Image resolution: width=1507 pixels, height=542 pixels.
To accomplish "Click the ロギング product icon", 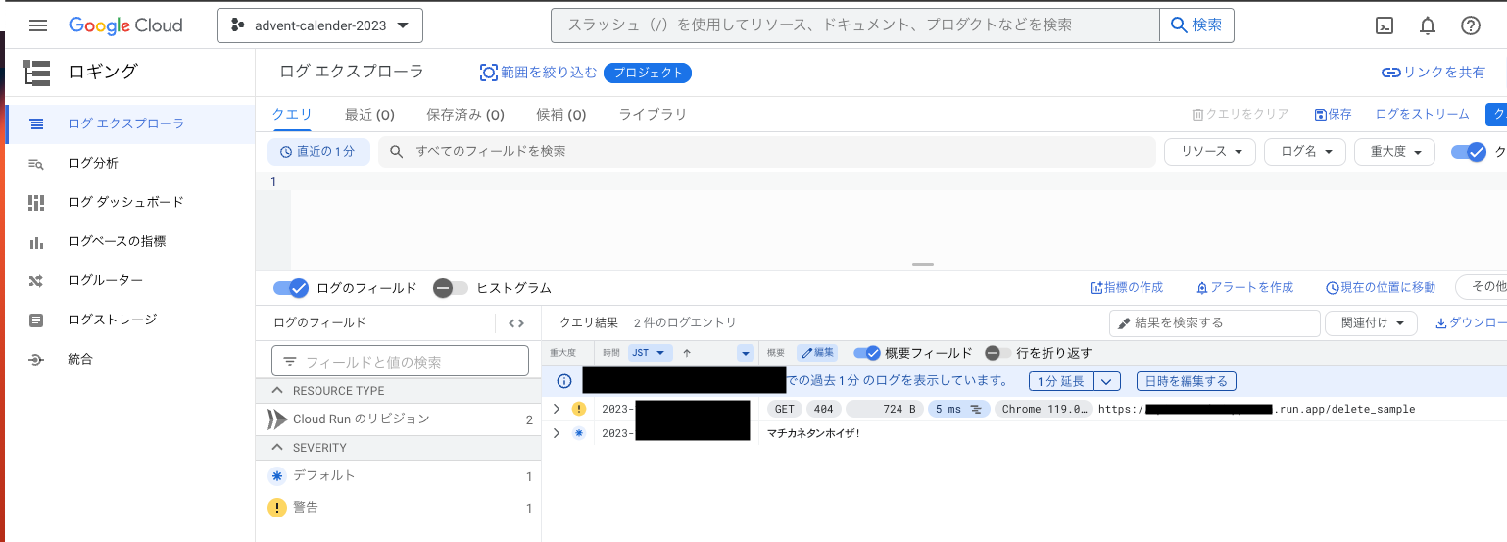I will 36,72.
